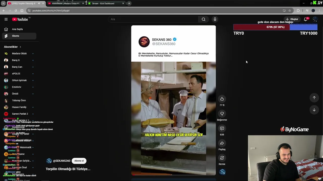323x181 pixels.
Task: Subscribe using the Abone ol button
Action: 79,161
